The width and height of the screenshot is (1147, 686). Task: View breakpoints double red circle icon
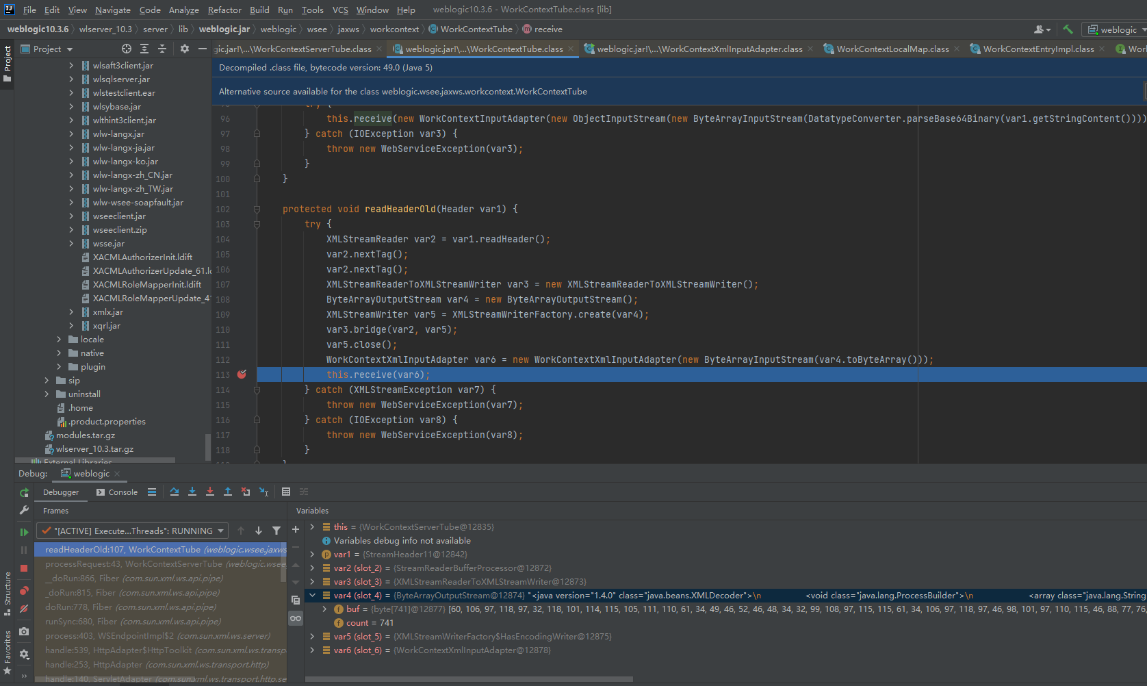point(24,590)
